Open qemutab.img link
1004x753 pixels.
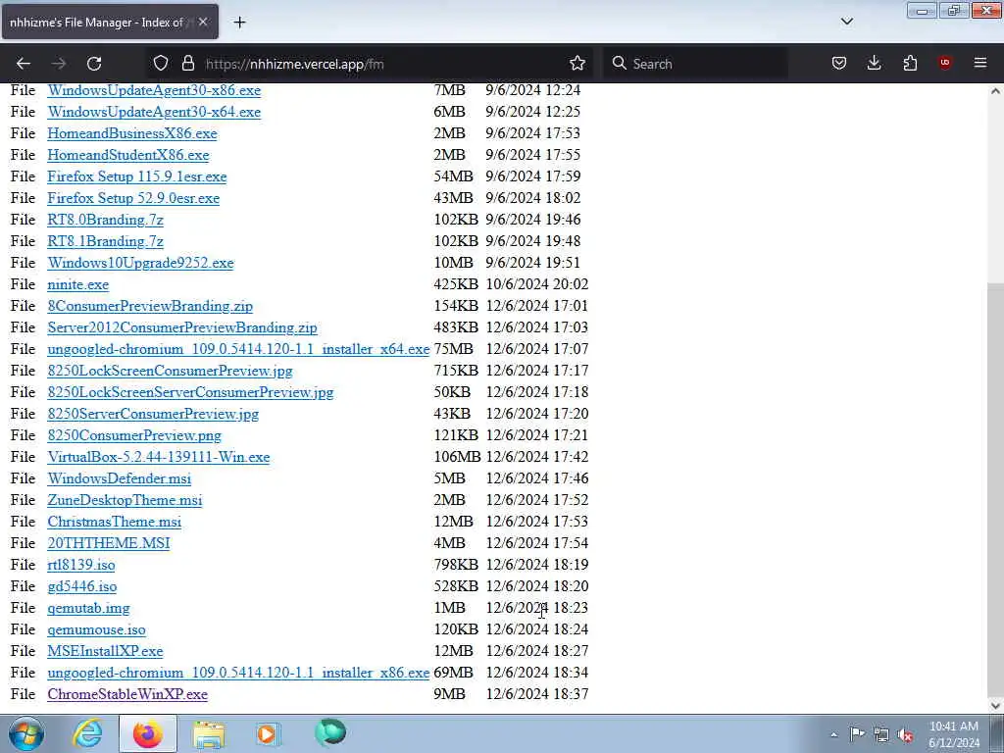88,608
